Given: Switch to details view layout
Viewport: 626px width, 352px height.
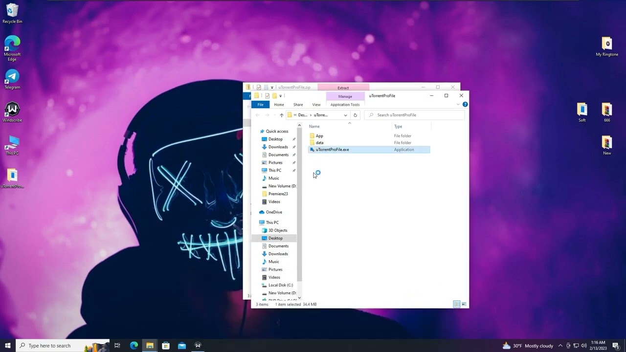Looking at the screenshot, I should 456,304.
